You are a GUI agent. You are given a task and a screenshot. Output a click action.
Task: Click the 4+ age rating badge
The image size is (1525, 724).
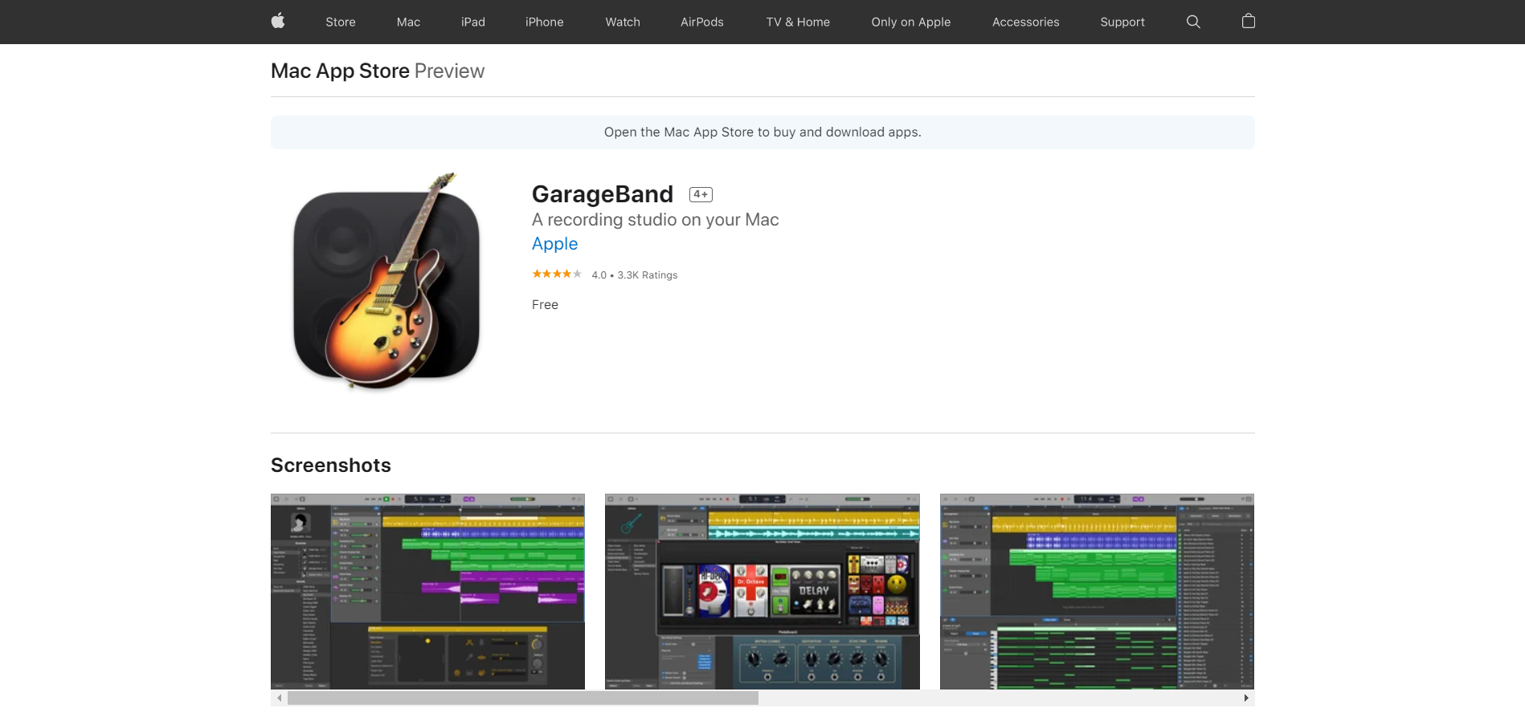pyautogui.click(x=701, y=194)
